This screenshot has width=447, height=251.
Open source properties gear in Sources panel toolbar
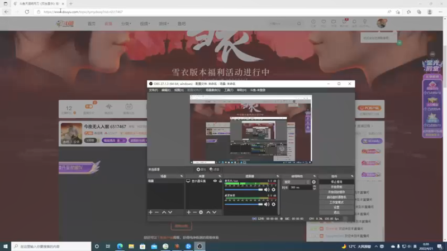[201, 213]
